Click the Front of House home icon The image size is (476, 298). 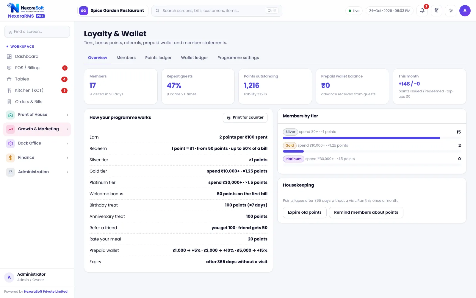coord(10,115)
